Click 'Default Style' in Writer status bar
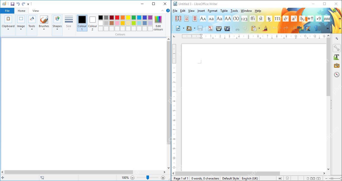This screenshot has width=342, height=181. click(230, 178)
